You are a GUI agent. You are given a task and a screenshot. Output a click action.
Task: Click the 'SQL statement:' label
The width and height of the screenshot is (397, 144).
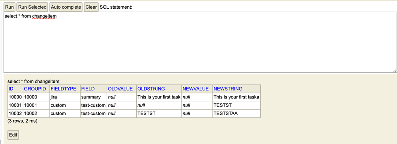click(x=116, y=7)
